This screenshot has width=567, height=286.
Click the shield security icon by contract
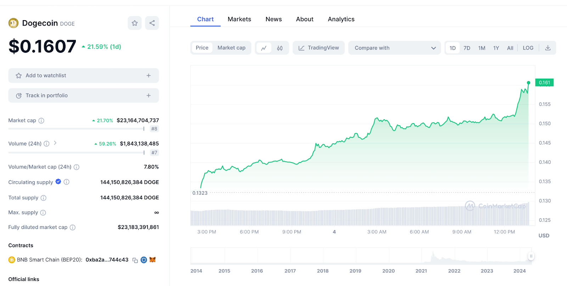[144, 260]
